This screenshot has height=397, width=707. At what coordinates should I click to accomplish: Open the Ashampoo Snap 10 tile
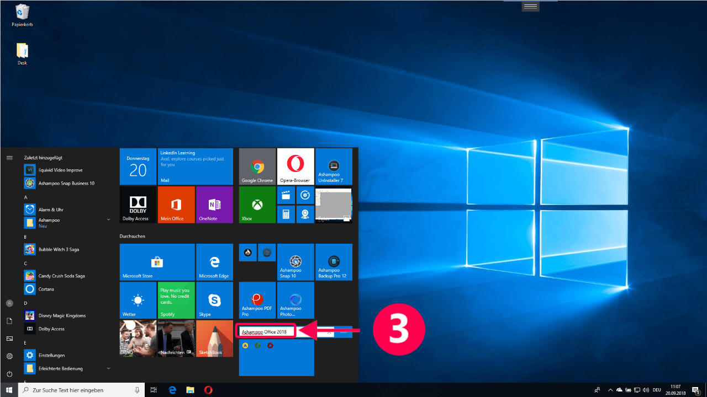click(296, 262)
